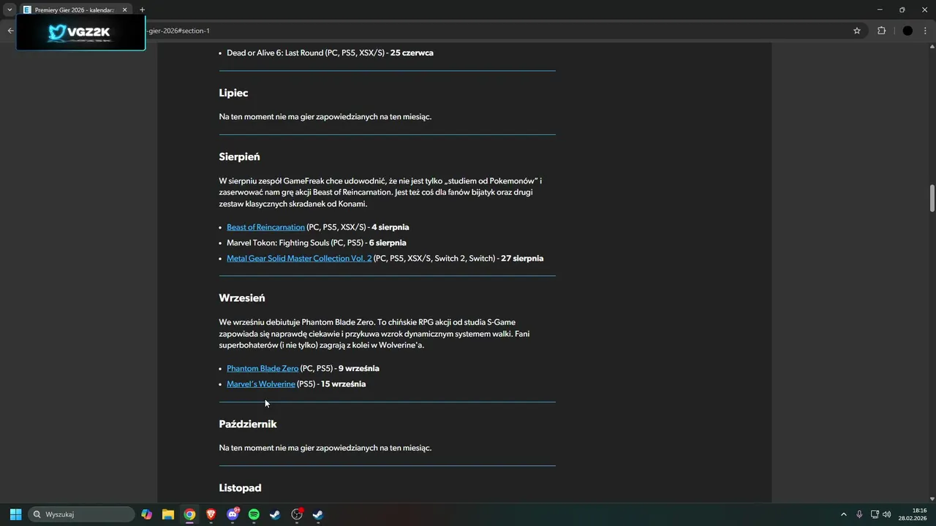Open Discord from the taskbar

(x=233, y=514)
